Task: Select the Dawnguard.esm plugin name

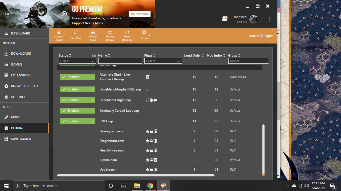Action: click(x=111, y=131)
